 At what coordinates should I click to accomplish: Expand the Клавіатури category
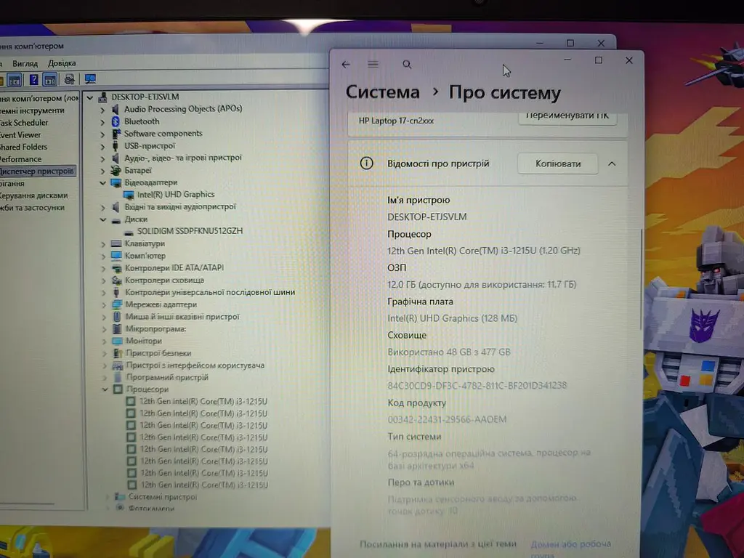point(103,244)
